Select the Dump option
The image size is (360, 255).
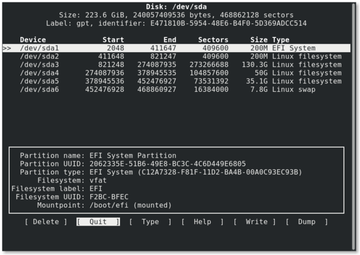coord(307,222)
